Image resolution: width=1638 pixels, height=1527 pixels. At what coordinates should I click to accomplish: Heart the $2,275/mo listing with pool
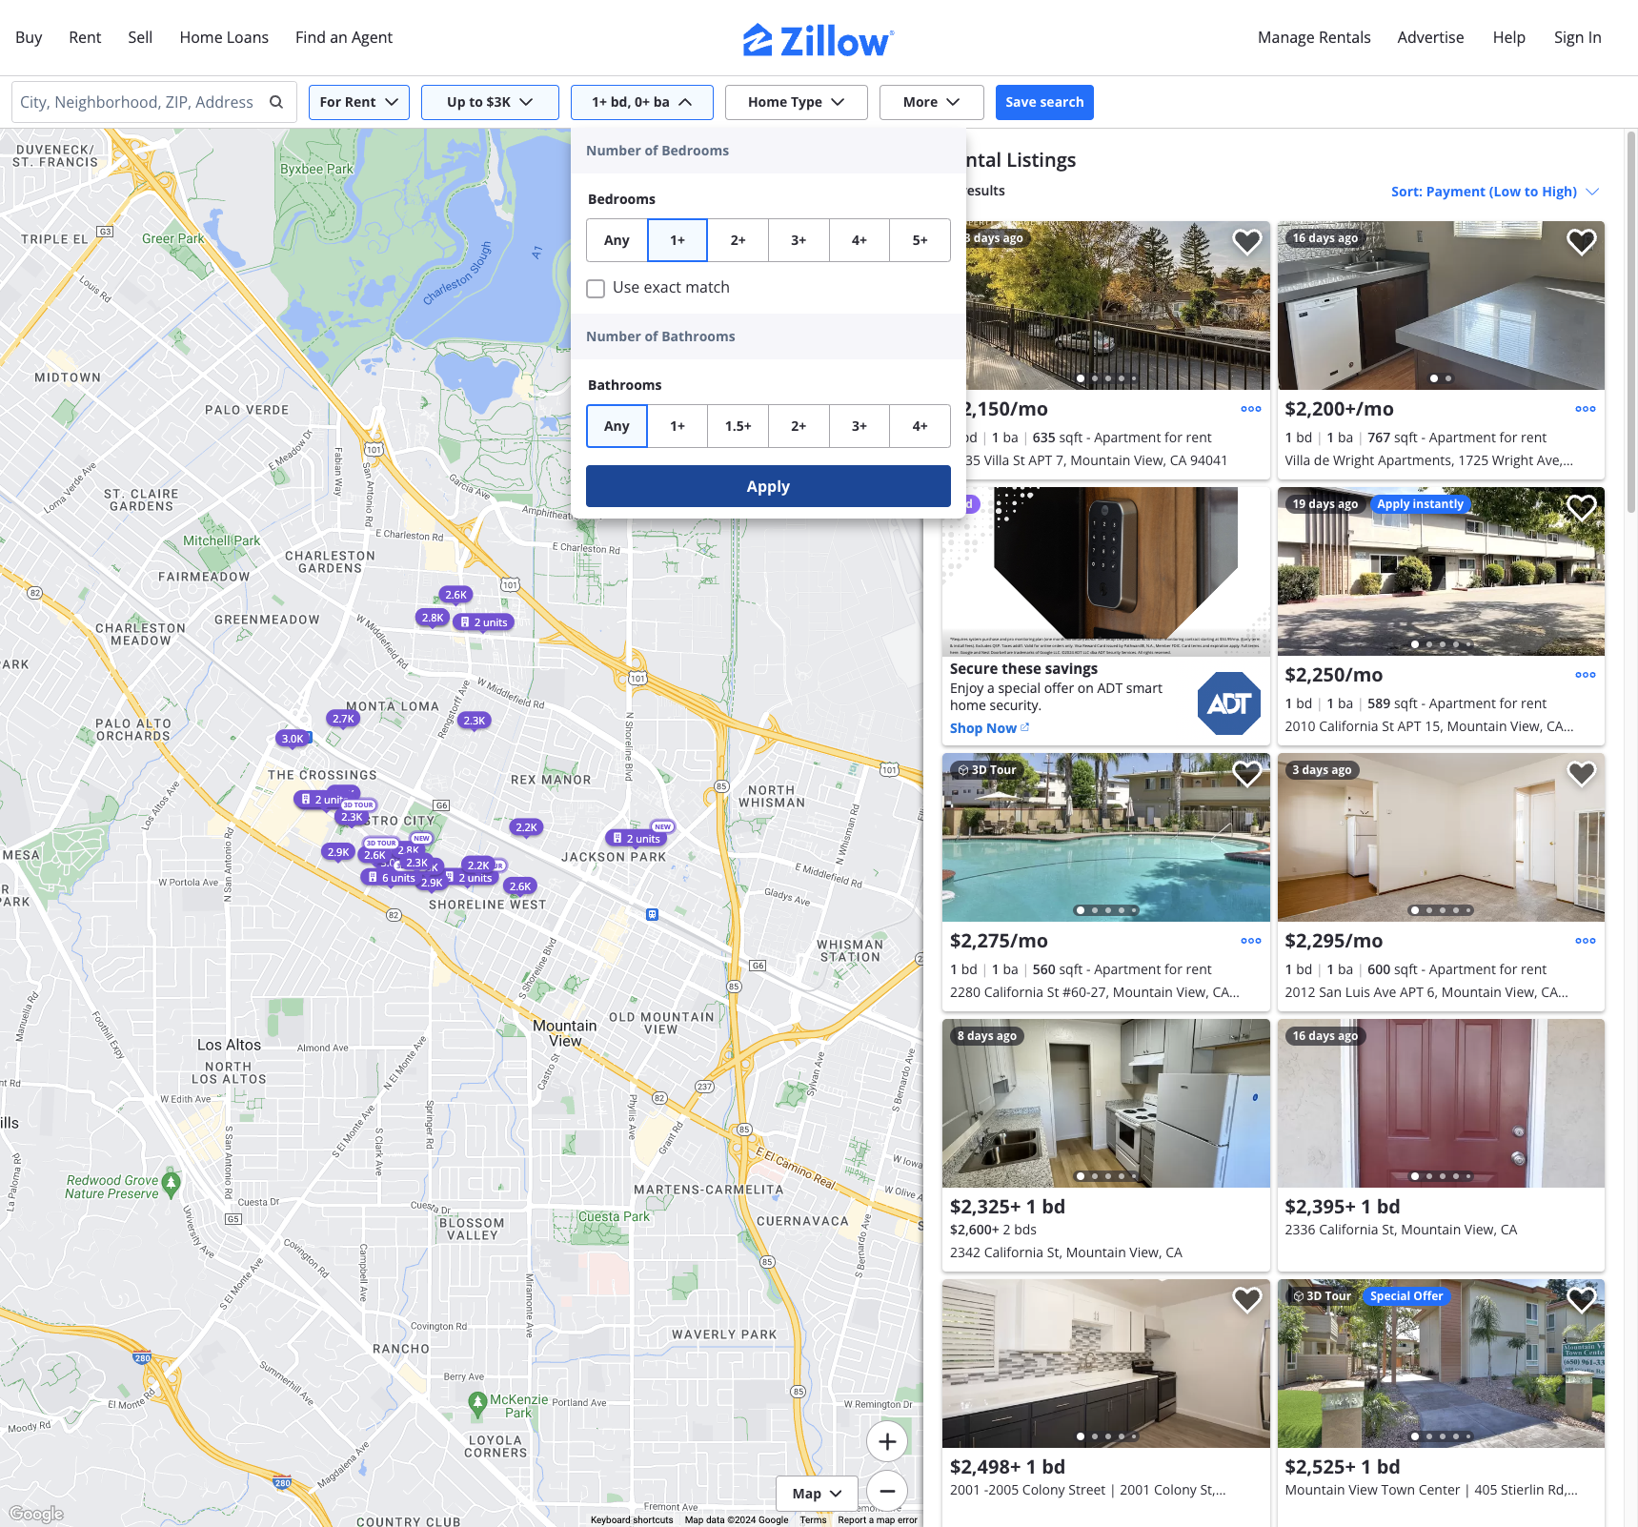coord(1246,774)
